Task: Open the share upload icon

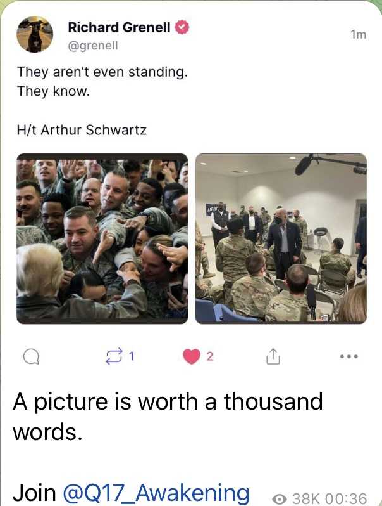Action: pos(273,356)
